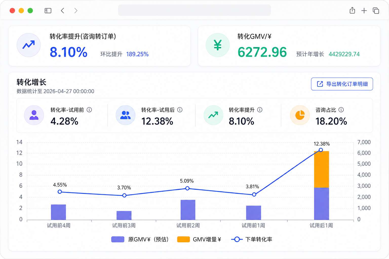Click the 3.70% line data point

(124, 196)
